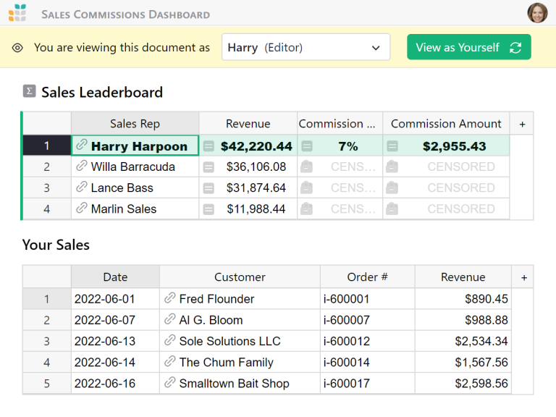Open the user profile avatar

537,13
